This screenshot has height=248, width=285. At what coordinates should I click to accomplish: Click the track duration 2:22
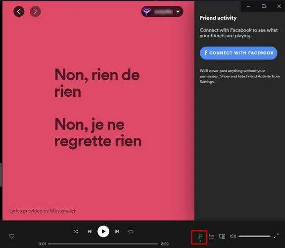click(x=165, y=244)
